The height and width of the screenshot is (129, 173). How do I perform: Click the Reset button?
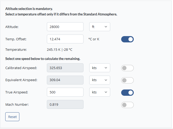[12, 117]
